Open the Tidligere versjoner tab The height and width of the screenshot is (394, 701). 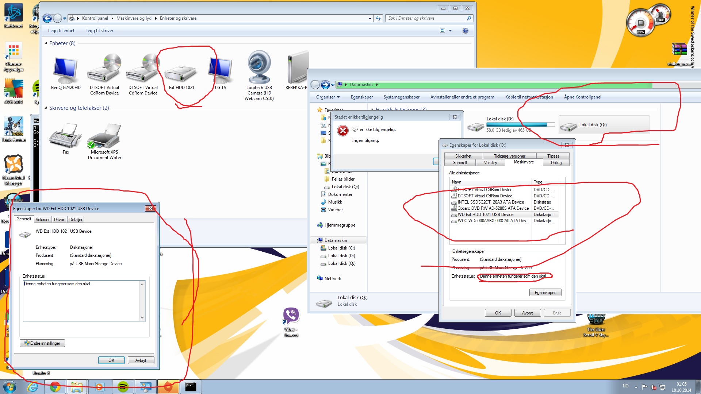coord(509,156)
